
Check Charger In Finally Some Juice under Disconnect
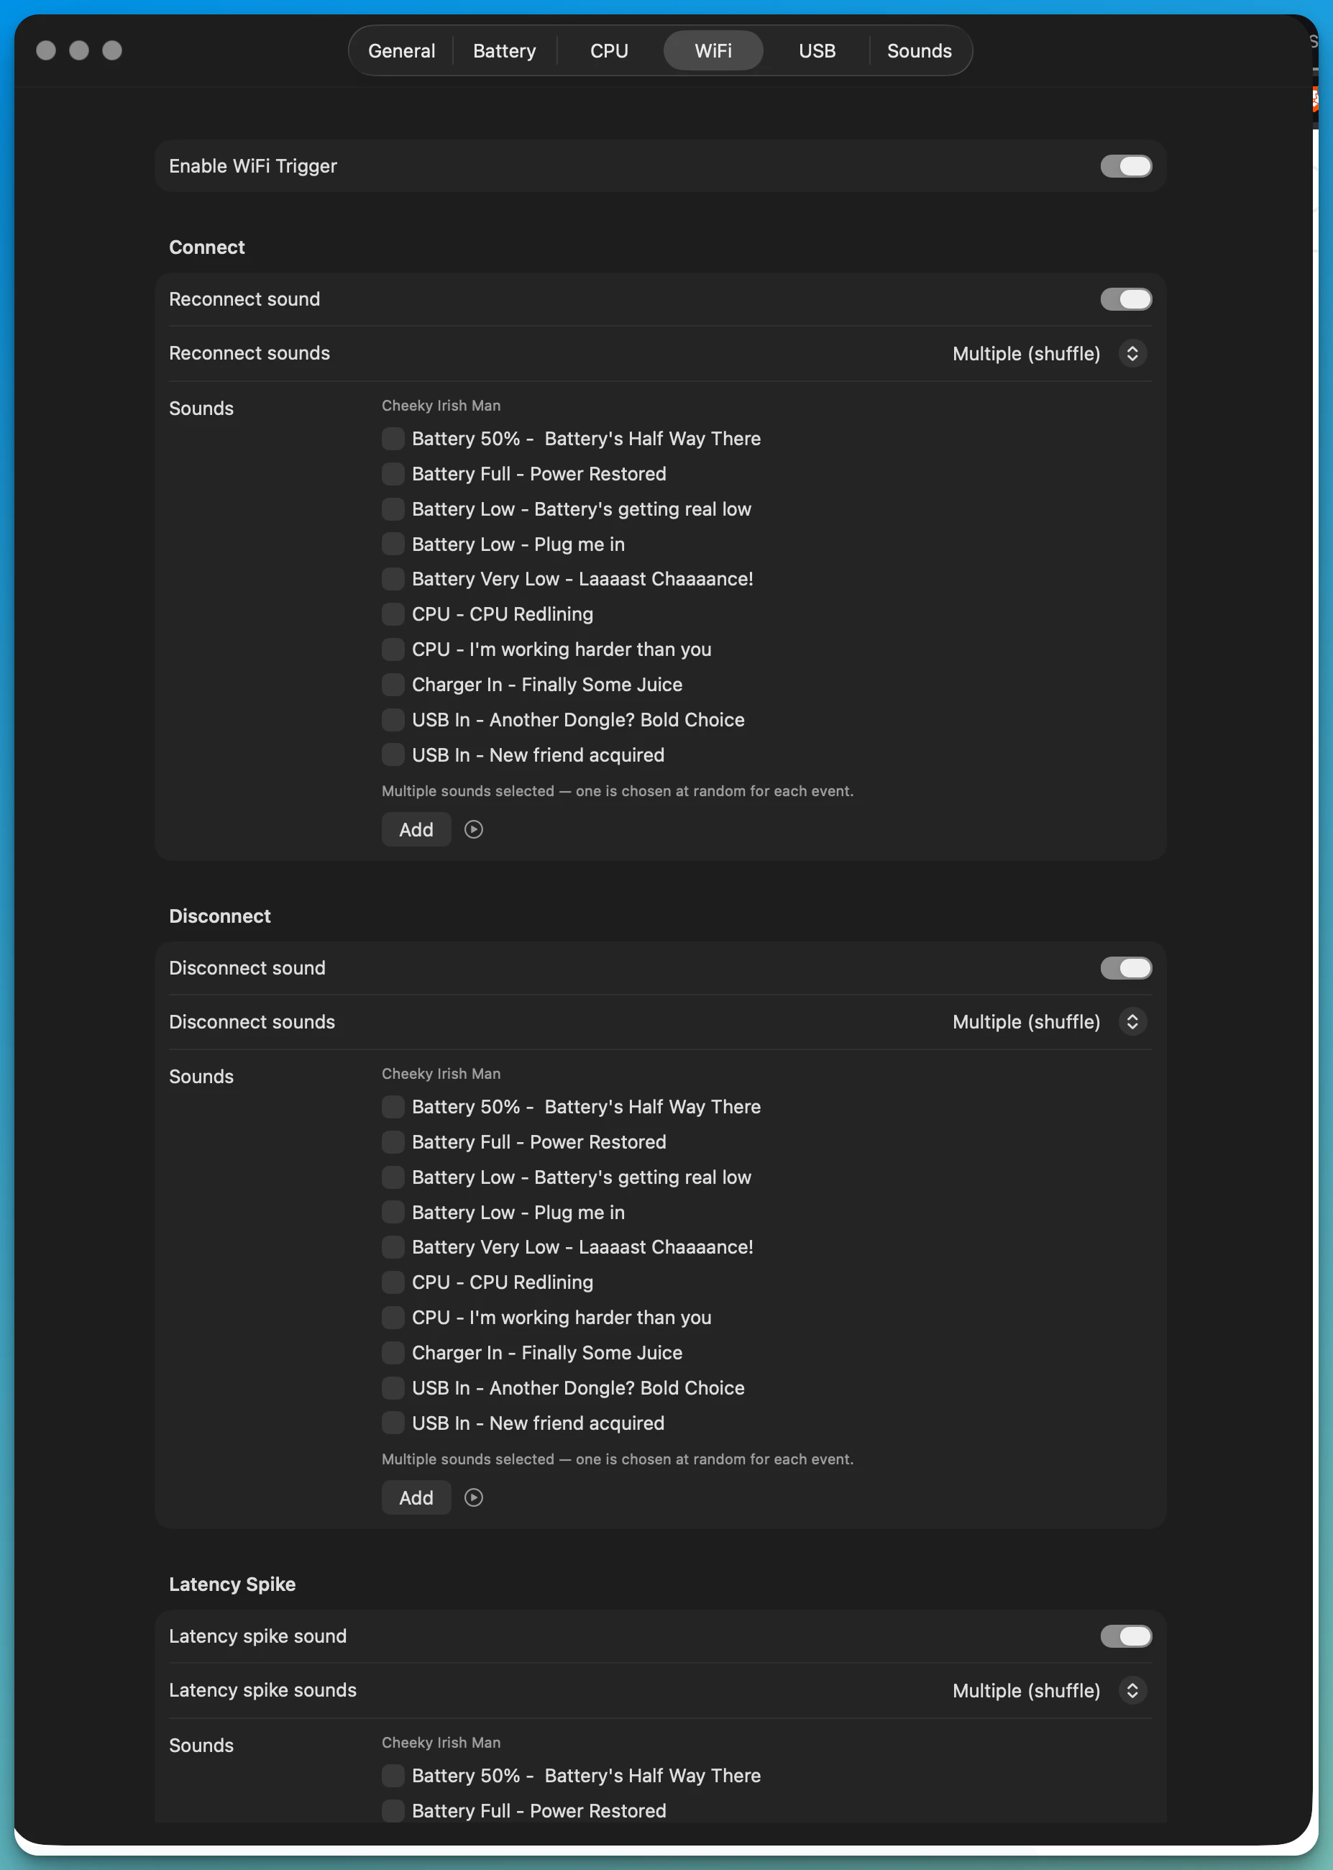[x=393, y=1353]
